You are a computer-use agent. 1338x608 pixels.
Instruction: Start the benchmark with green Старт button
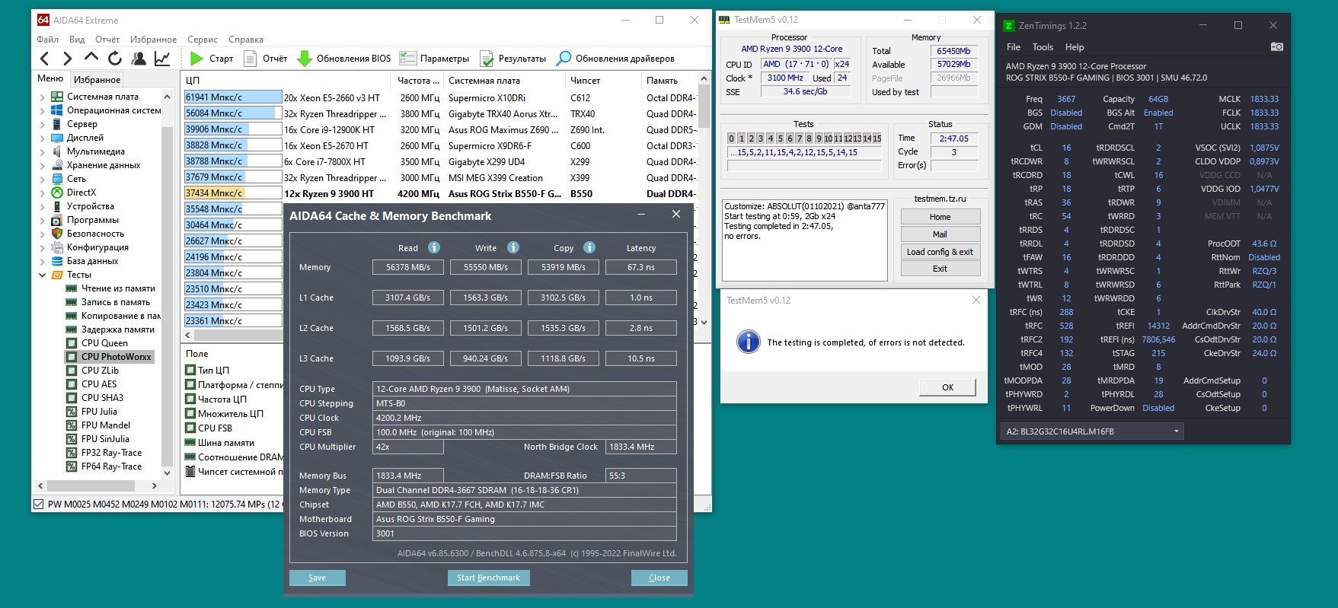(x=212, y=59)
